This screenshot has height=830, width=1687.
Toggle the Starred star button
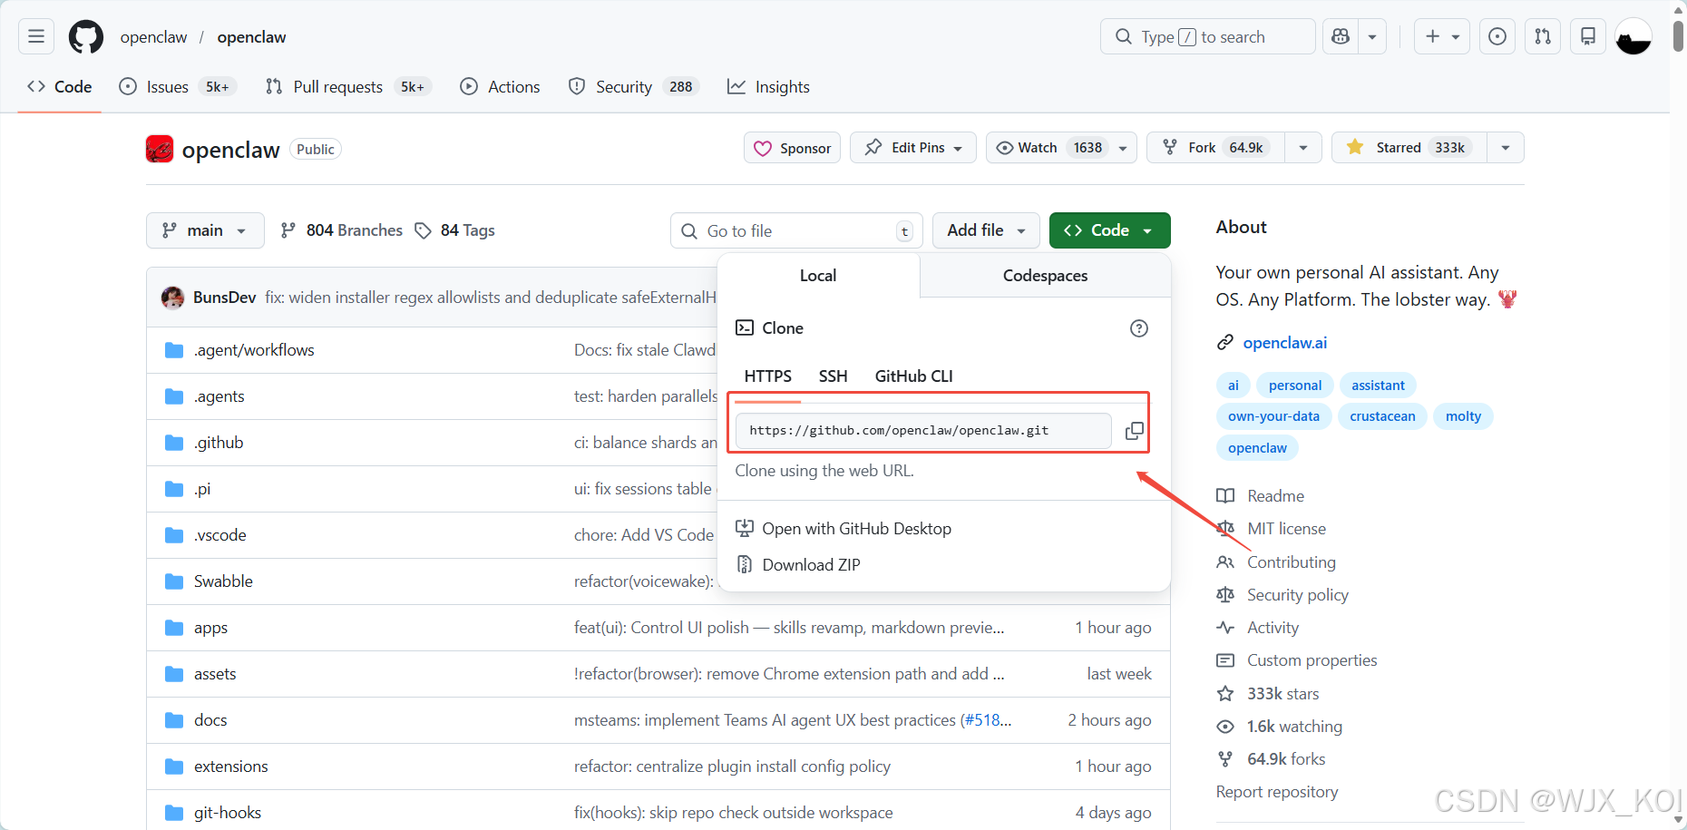coord(1409,148)
